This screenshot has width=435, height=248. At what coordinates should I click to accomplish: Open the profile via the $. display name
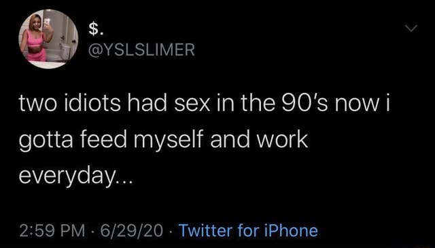coord(96,28)
